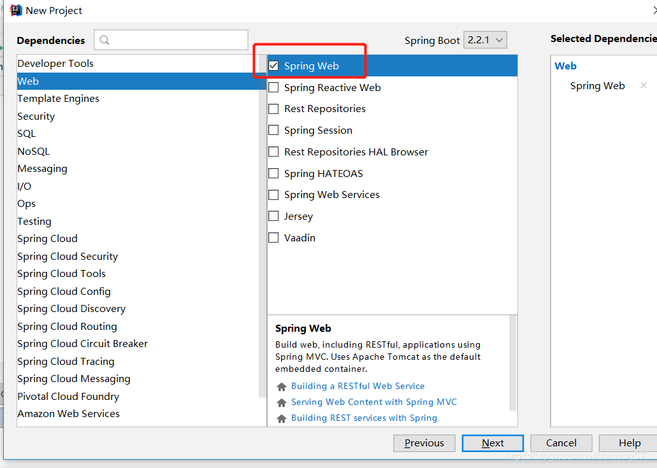
Task: Click the Next button
Action: coord(493,443)
